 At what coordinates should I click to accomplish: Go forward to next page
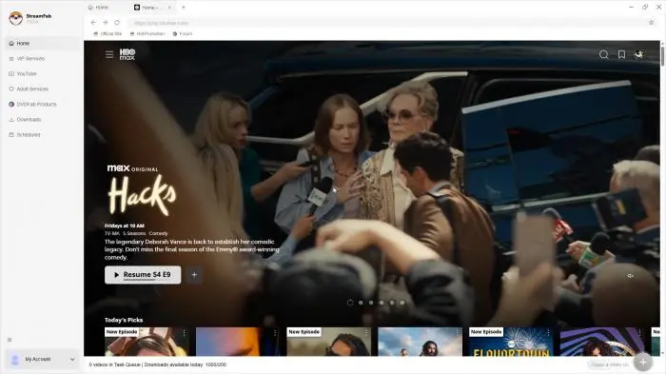point(105,23)
